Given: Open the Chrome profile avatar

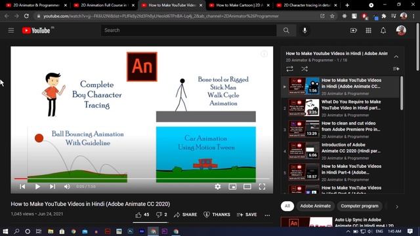Looking at the screenshot, I should 404,16.
